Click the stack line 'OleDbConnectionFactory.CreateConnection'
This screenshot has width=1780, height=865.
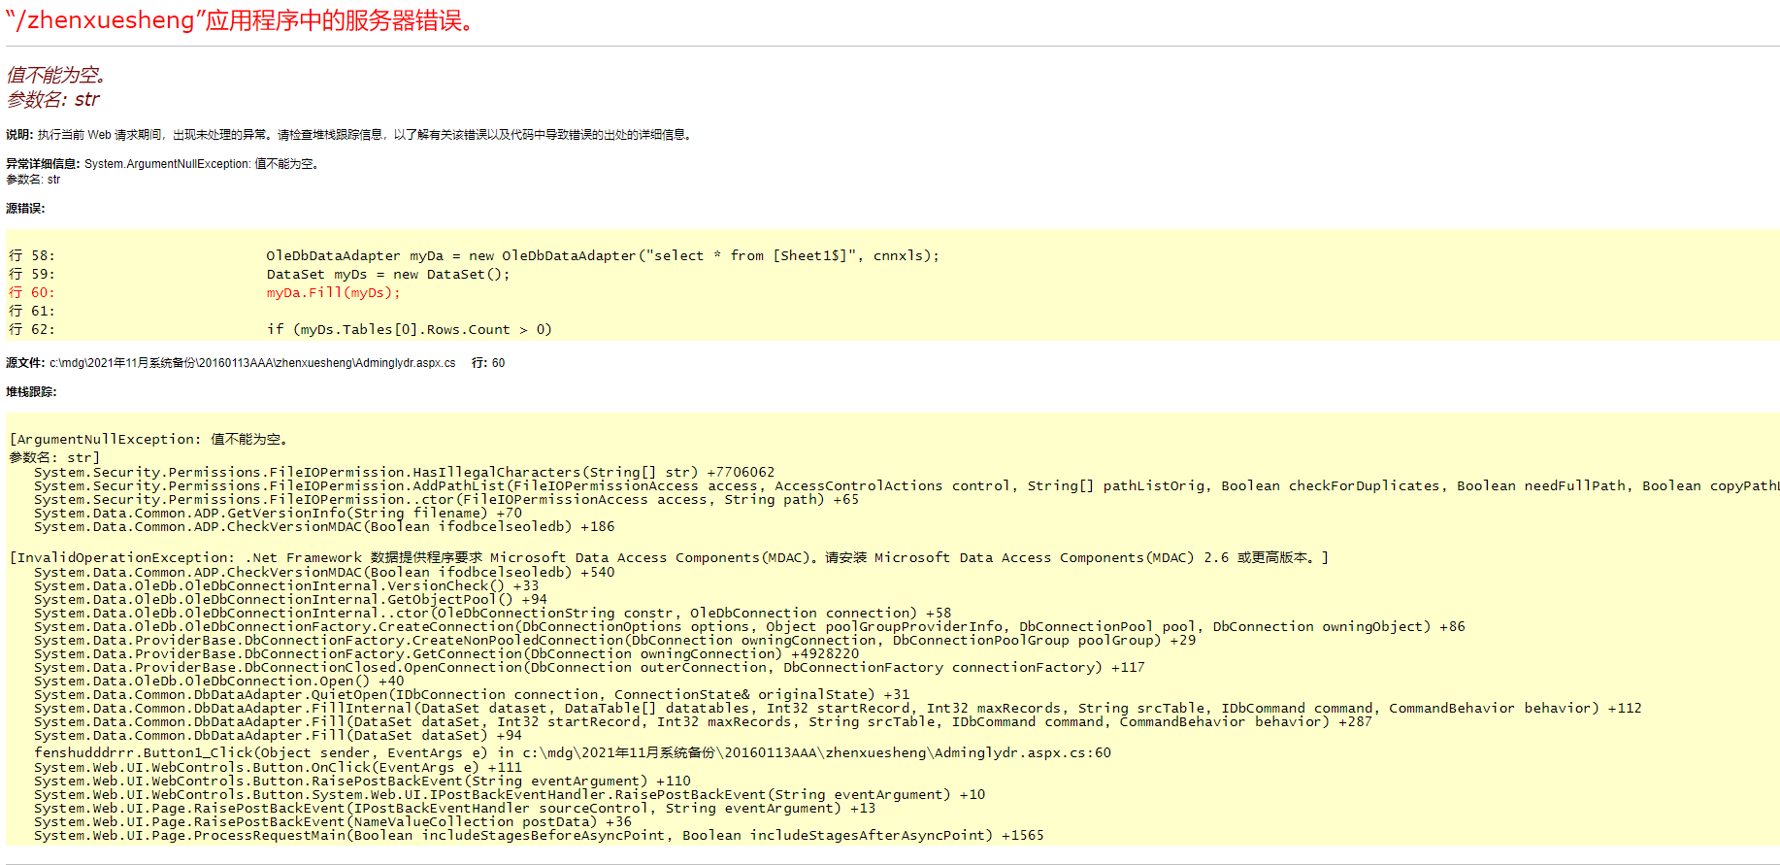pyautogui.click(x=749, y=627)
